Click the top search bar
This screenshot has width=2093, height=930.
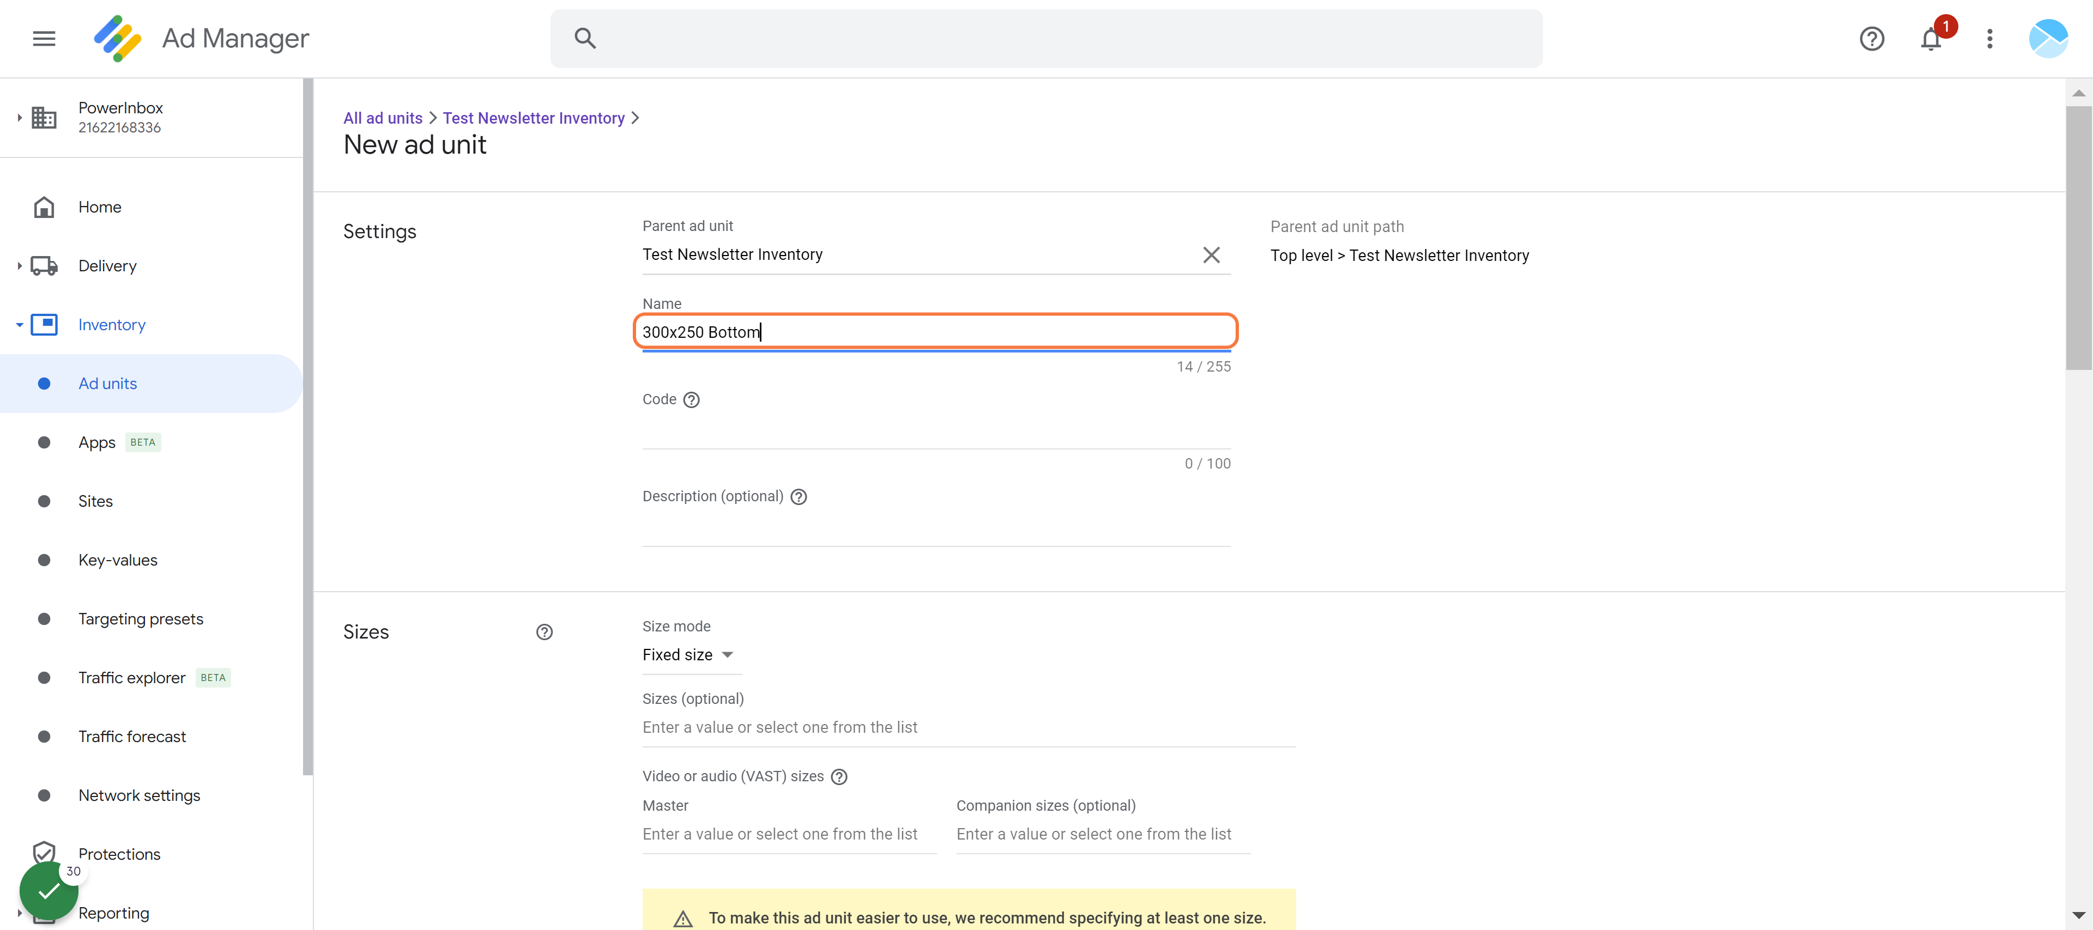coord(1046,38)
